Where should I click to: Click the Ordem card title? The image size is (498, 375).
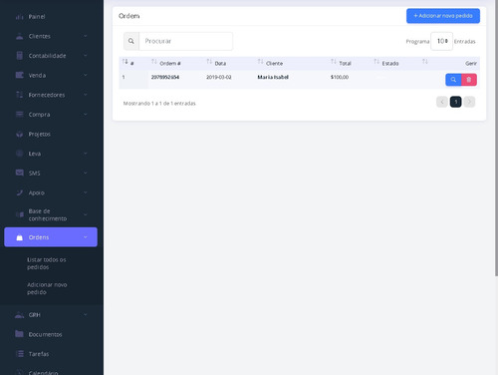(129, 16)
